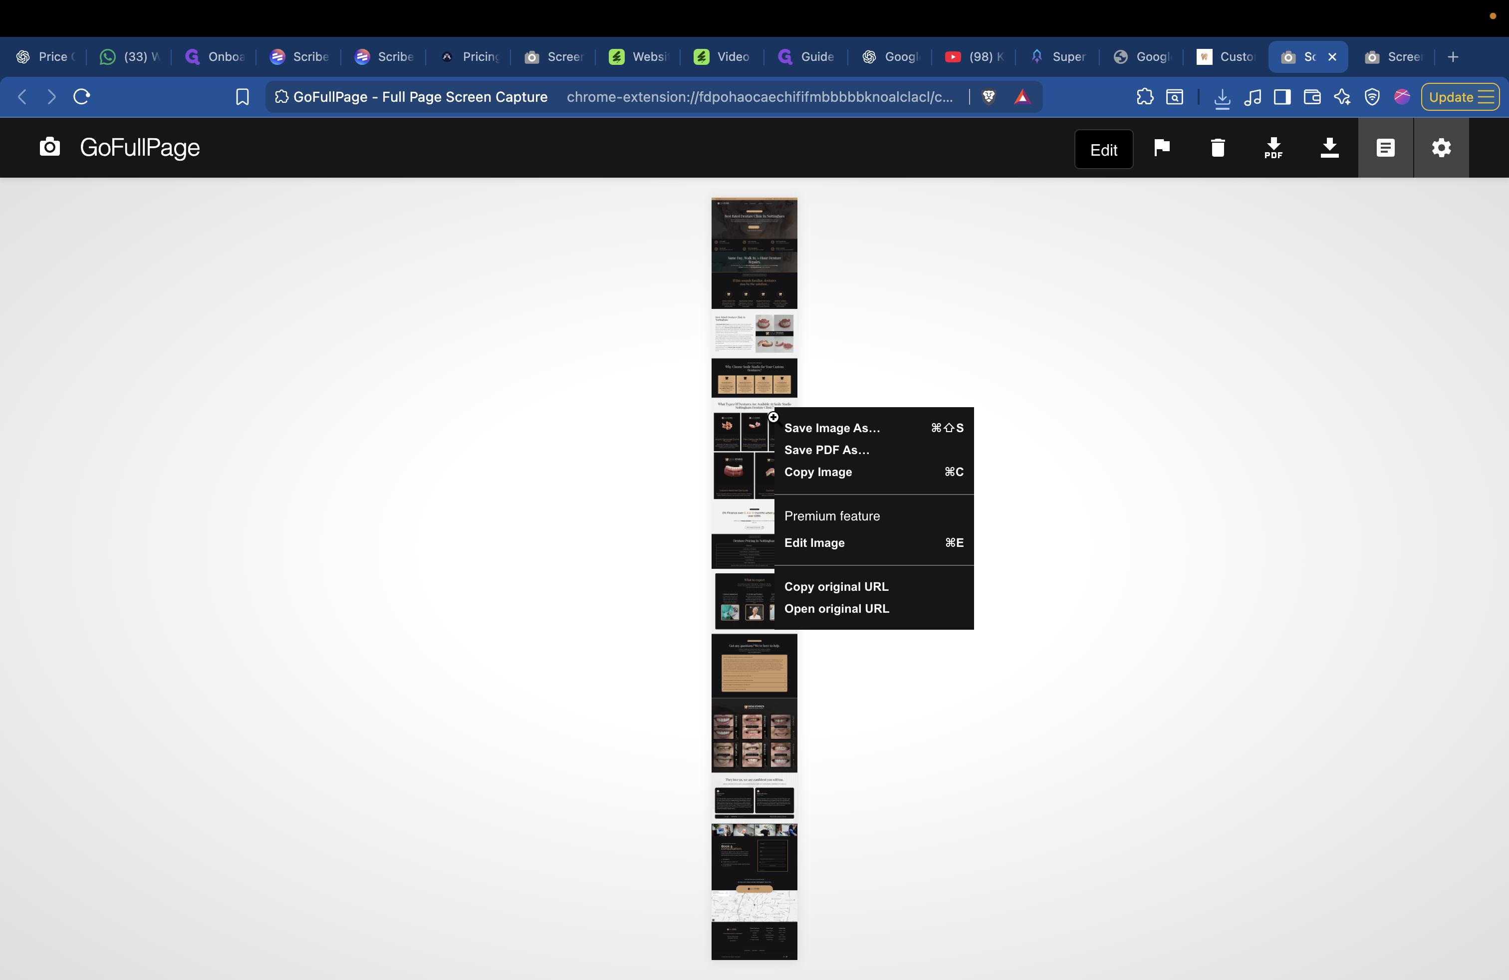Choose Save Image As from context menu

(832, 428)
